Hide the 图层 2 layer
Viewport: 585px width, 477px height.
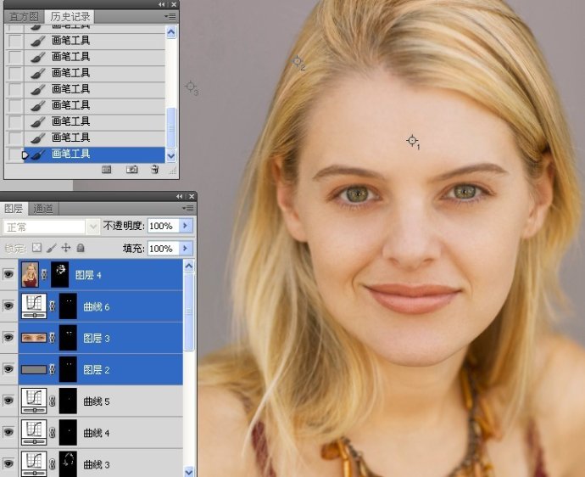coord(8,369)
